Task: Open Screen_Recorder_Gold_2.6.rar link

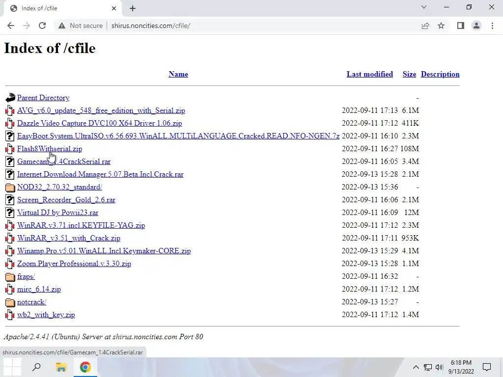Action: pyautogui.click(x=66, y=200)
